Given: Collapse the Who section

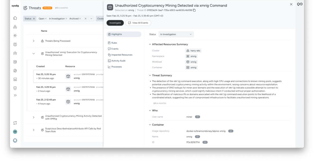Looking at the screenshot, I should [x=150, y=110].
